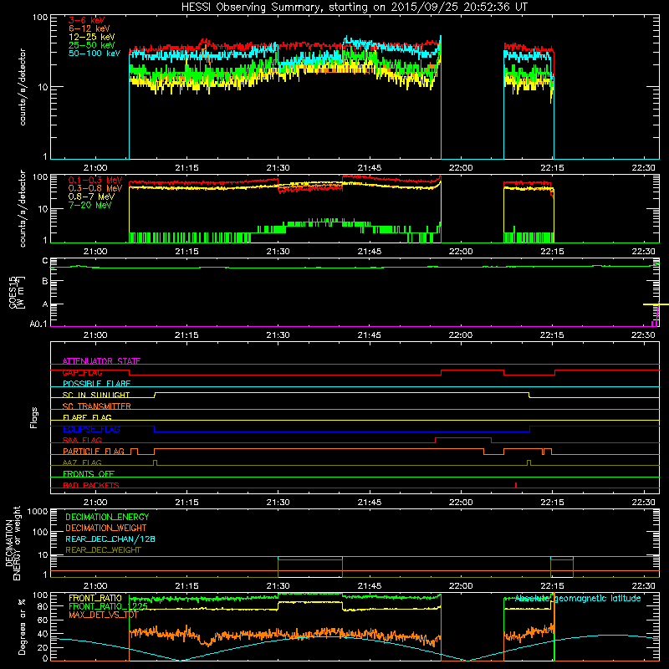This screenshot has height=669, width=669.
Task: Select the ECLIPSE_FLAG label
Action: coord(91,429)
